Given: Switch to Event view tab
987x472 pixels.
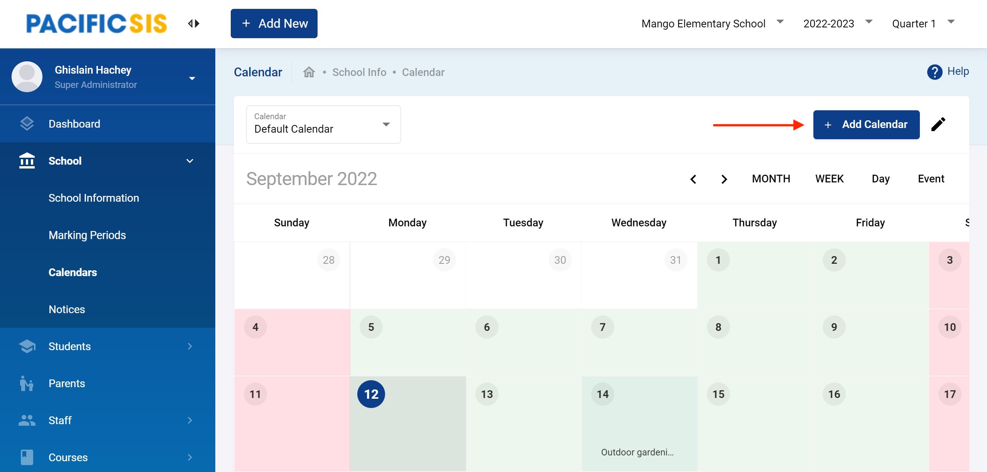Looking at the screenshot, I should tap(931, 179).
